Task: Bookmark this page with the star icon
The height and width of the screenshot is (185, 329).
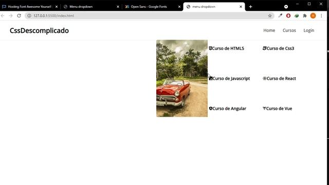Action: coord(270,16)
